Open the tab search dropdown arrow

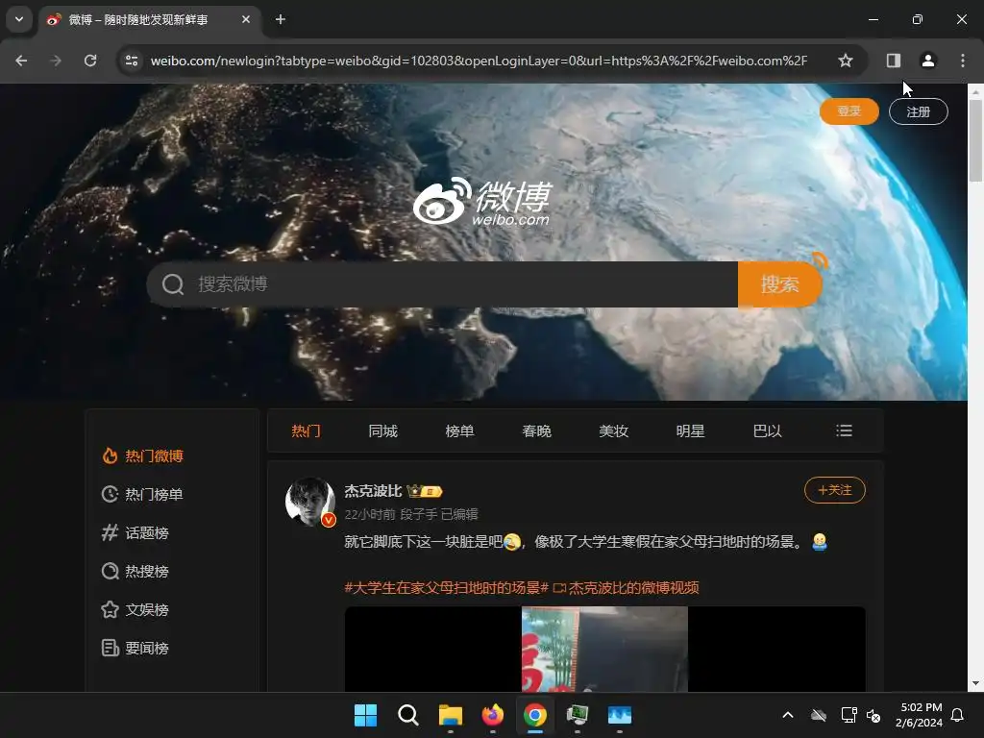click(x=19, y=19)
